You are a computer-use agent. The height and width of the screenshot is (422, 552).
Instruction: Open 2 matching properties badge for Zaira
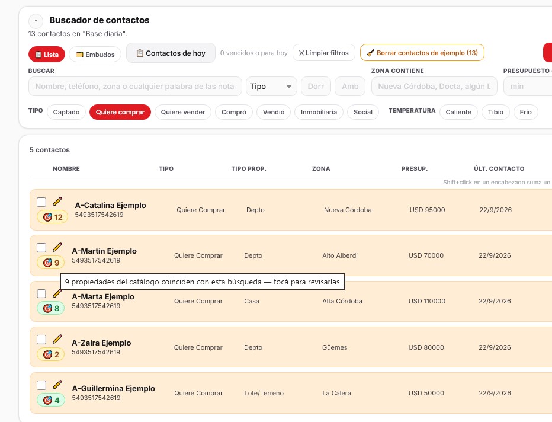(x=51, y=354)
